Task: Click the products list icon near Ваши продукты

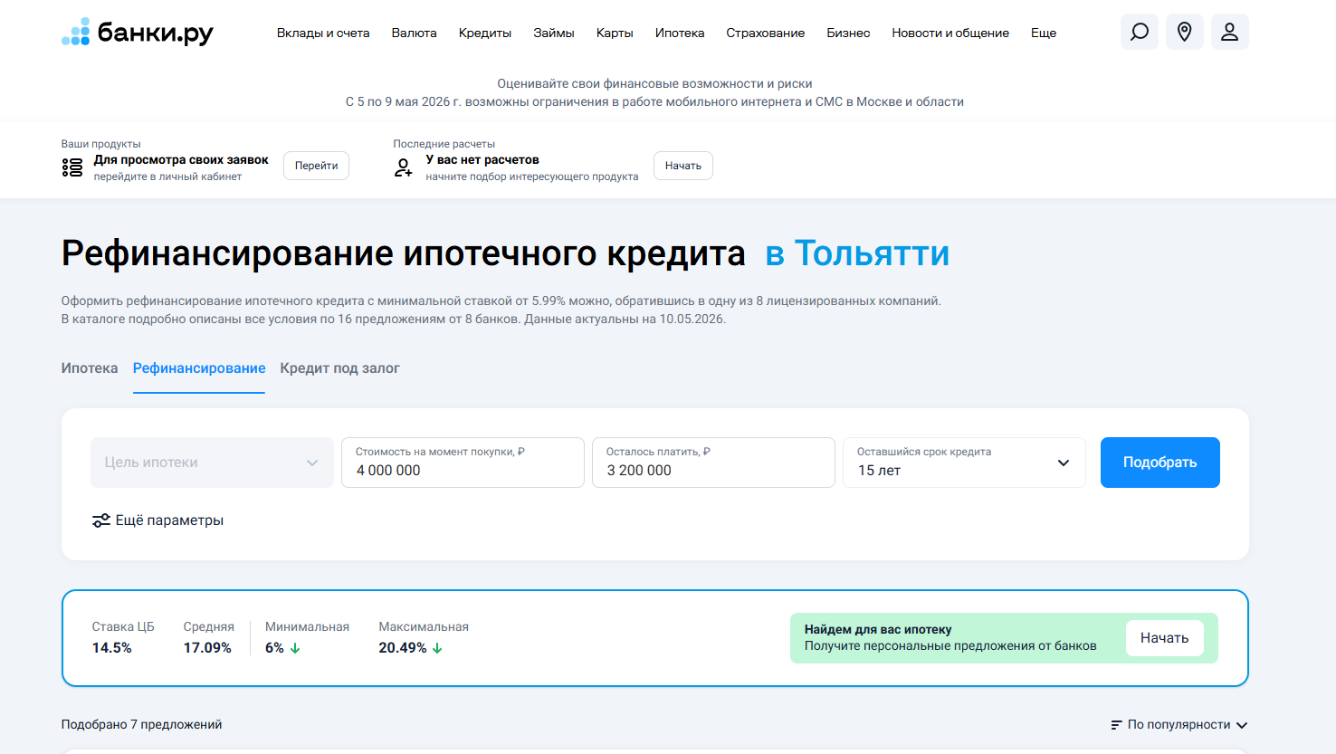Action: click(x=72, y=167)
